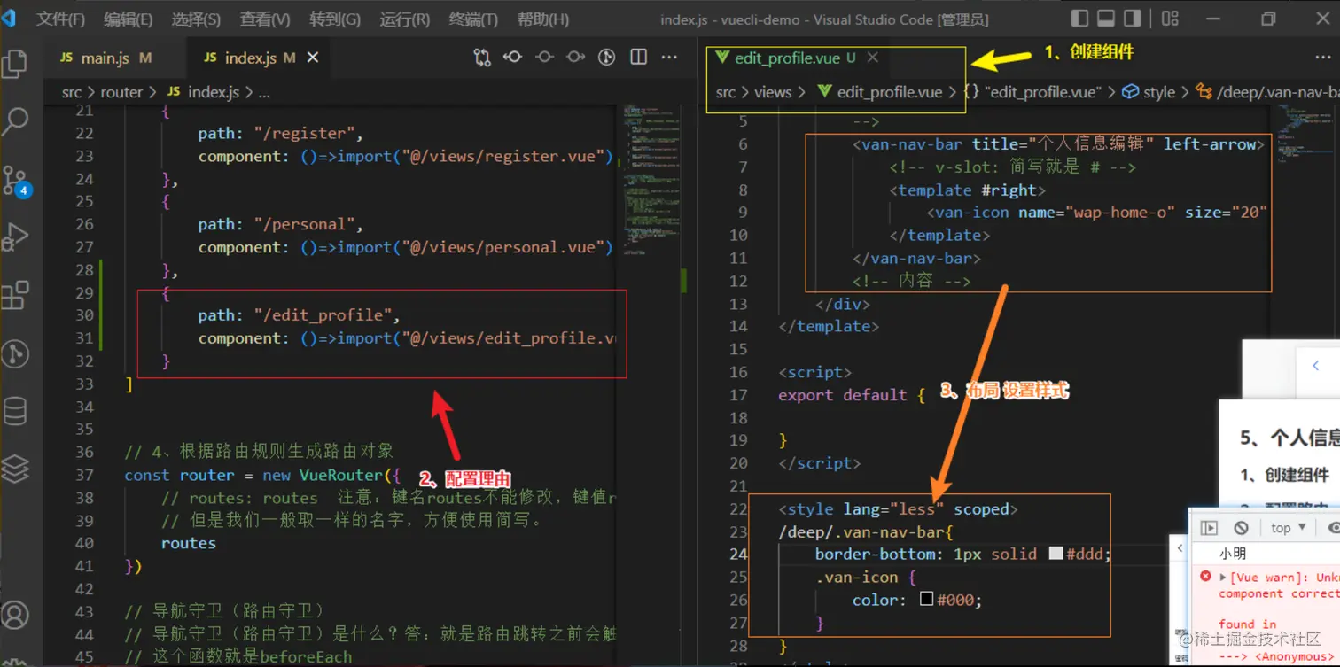Go to next change icon in editor toolbar
Viewport: 1340px width, 667px height.
point(575,57)
